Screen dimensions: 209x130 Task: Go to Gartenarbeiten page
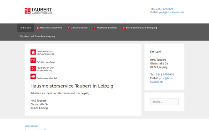pos(77,28)
